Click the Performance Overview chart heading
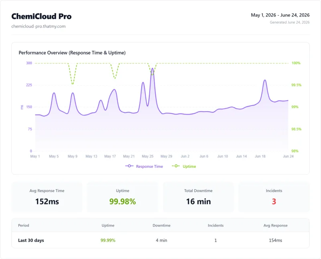The height and width of the screenshot is (259, 321). 72,53
